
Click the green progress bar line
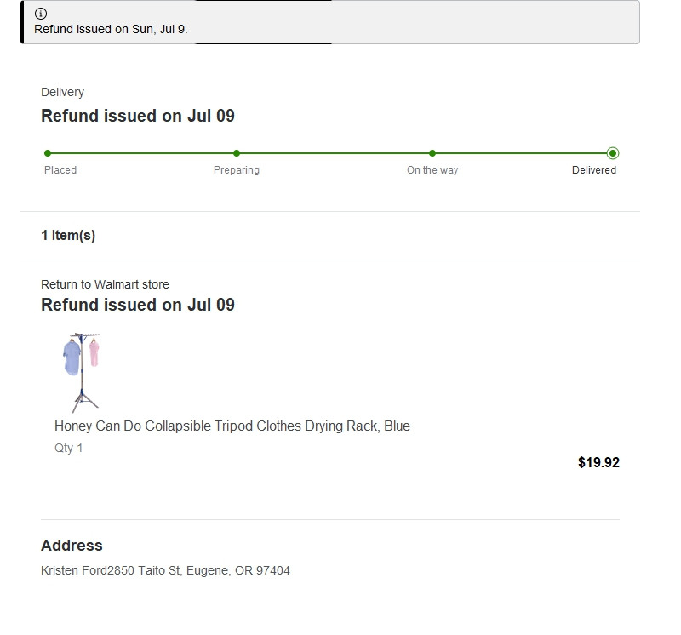(x=330, y=153)
